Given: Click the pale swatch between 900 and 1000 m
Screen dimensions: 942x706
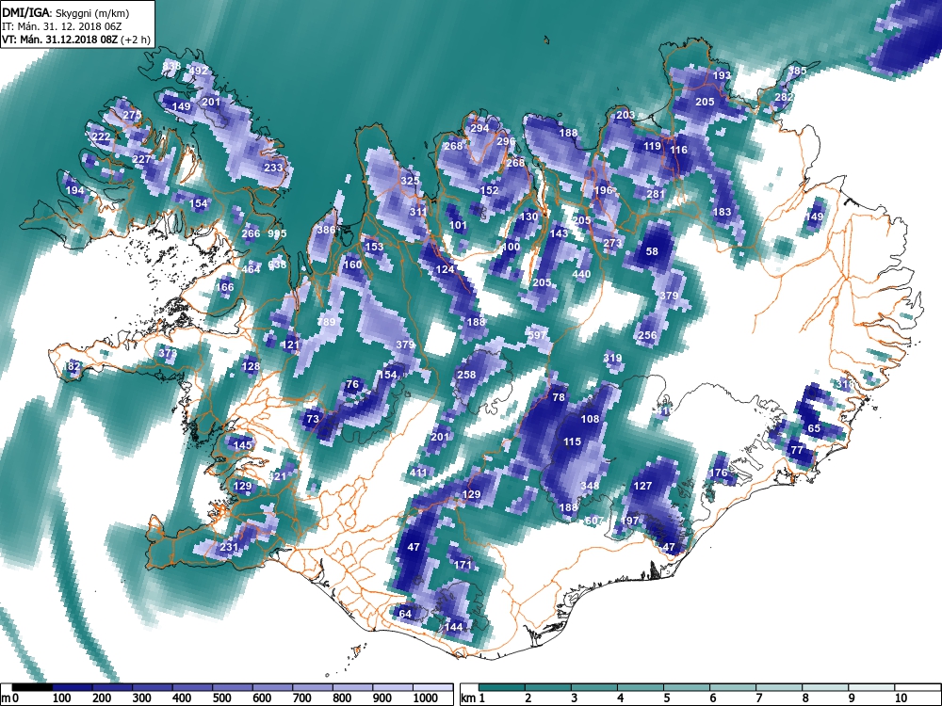Looking at the screenshot, I should point(392,687).
